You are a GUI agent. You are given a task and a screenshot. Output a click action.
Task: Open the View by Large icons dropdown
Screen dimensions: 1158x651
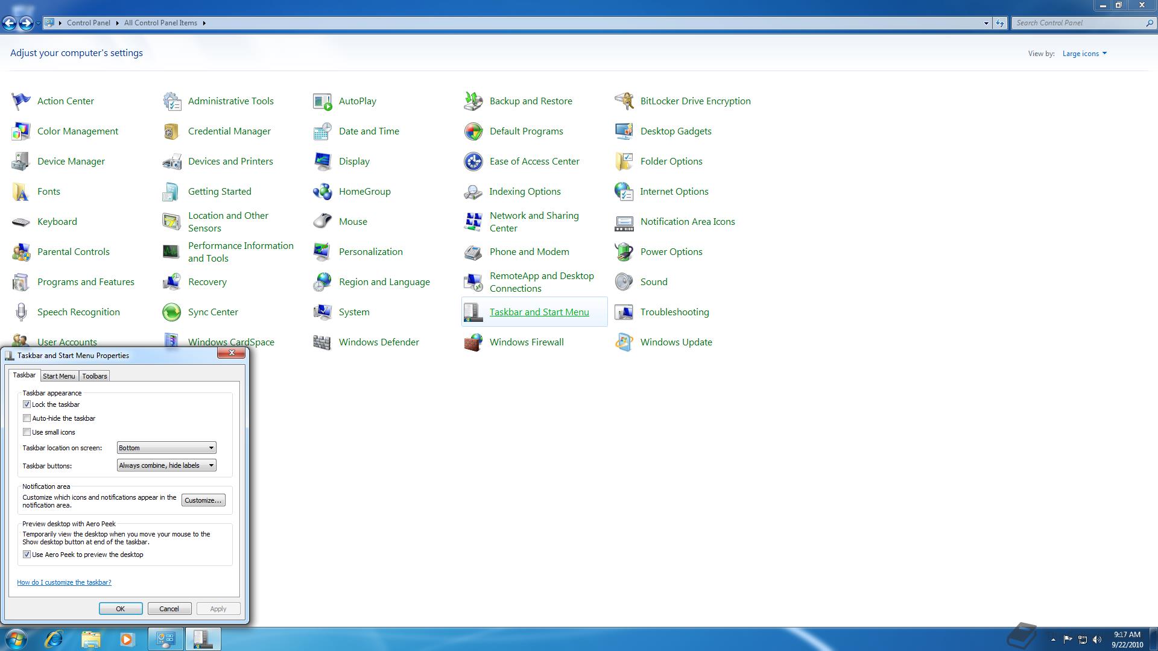(x=1084, y=54)
